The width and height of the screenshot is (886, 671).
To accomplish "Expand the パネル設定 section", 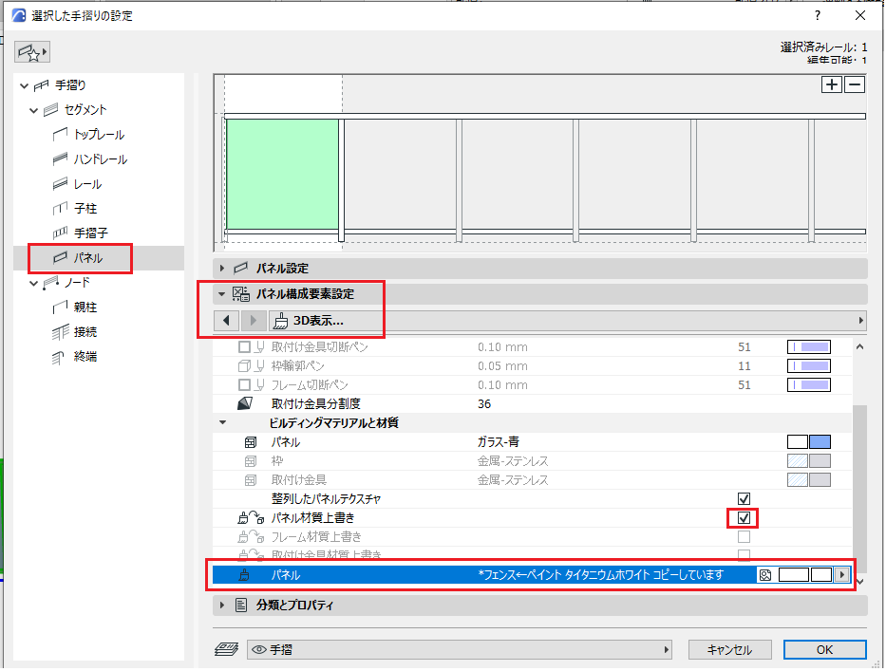I will [222, 269].
